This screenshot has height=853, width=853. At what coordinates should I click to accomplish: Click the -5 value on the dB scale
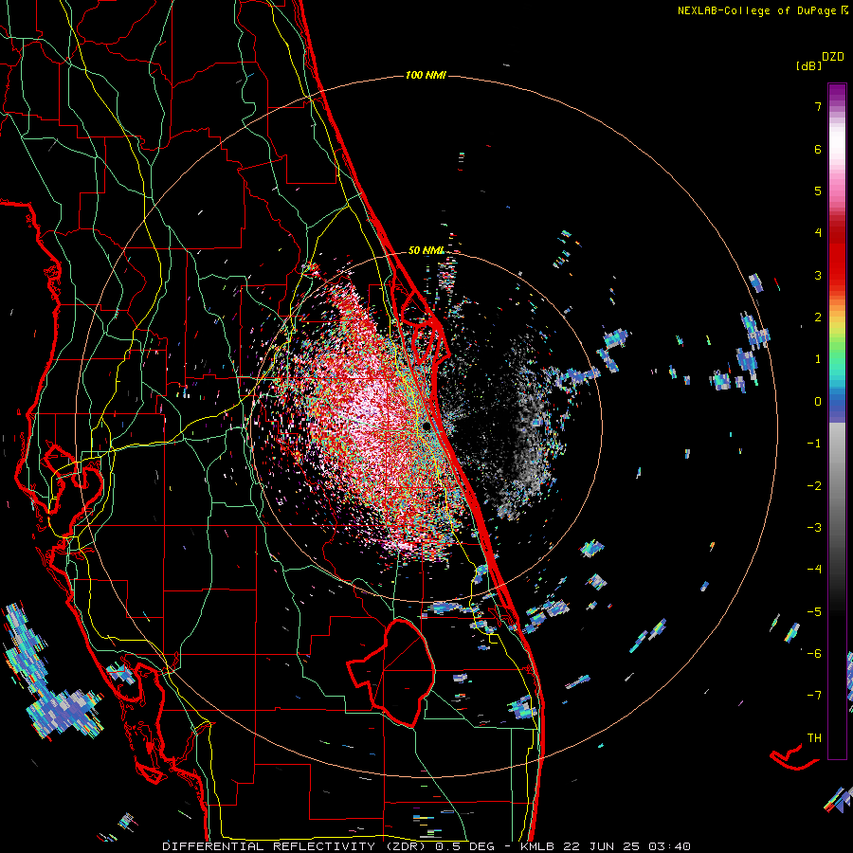tap(814, 612)
